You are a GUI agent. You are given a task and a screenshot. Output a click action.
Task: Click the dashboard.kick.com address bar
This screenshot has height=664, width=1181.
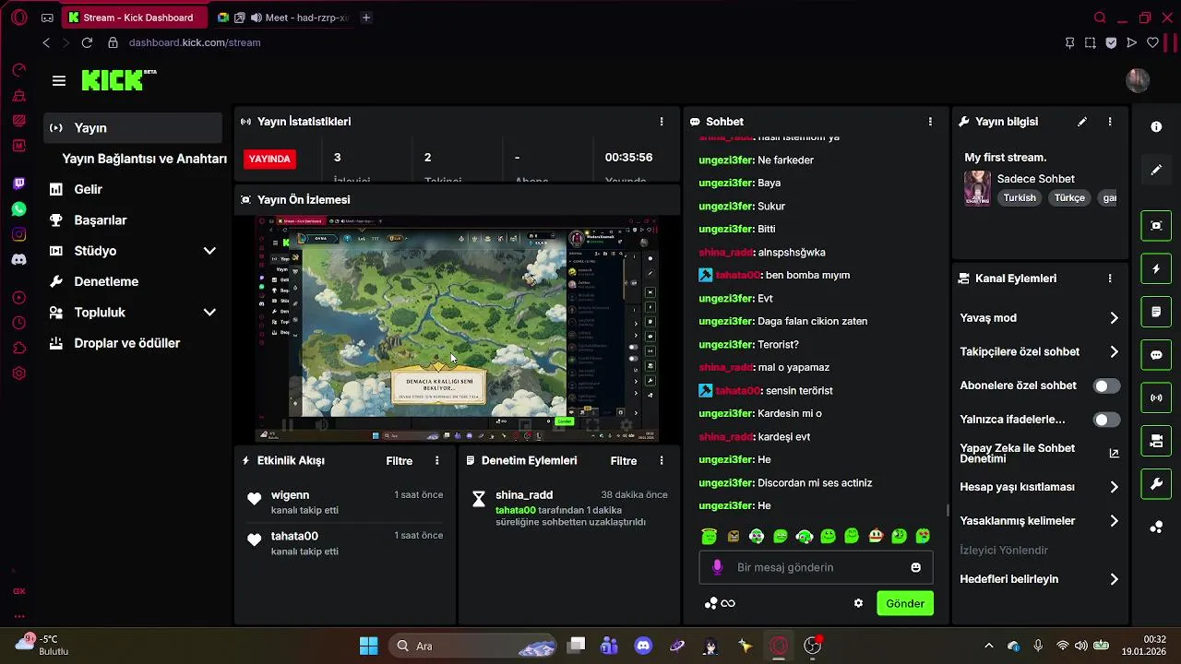[195, 42]
